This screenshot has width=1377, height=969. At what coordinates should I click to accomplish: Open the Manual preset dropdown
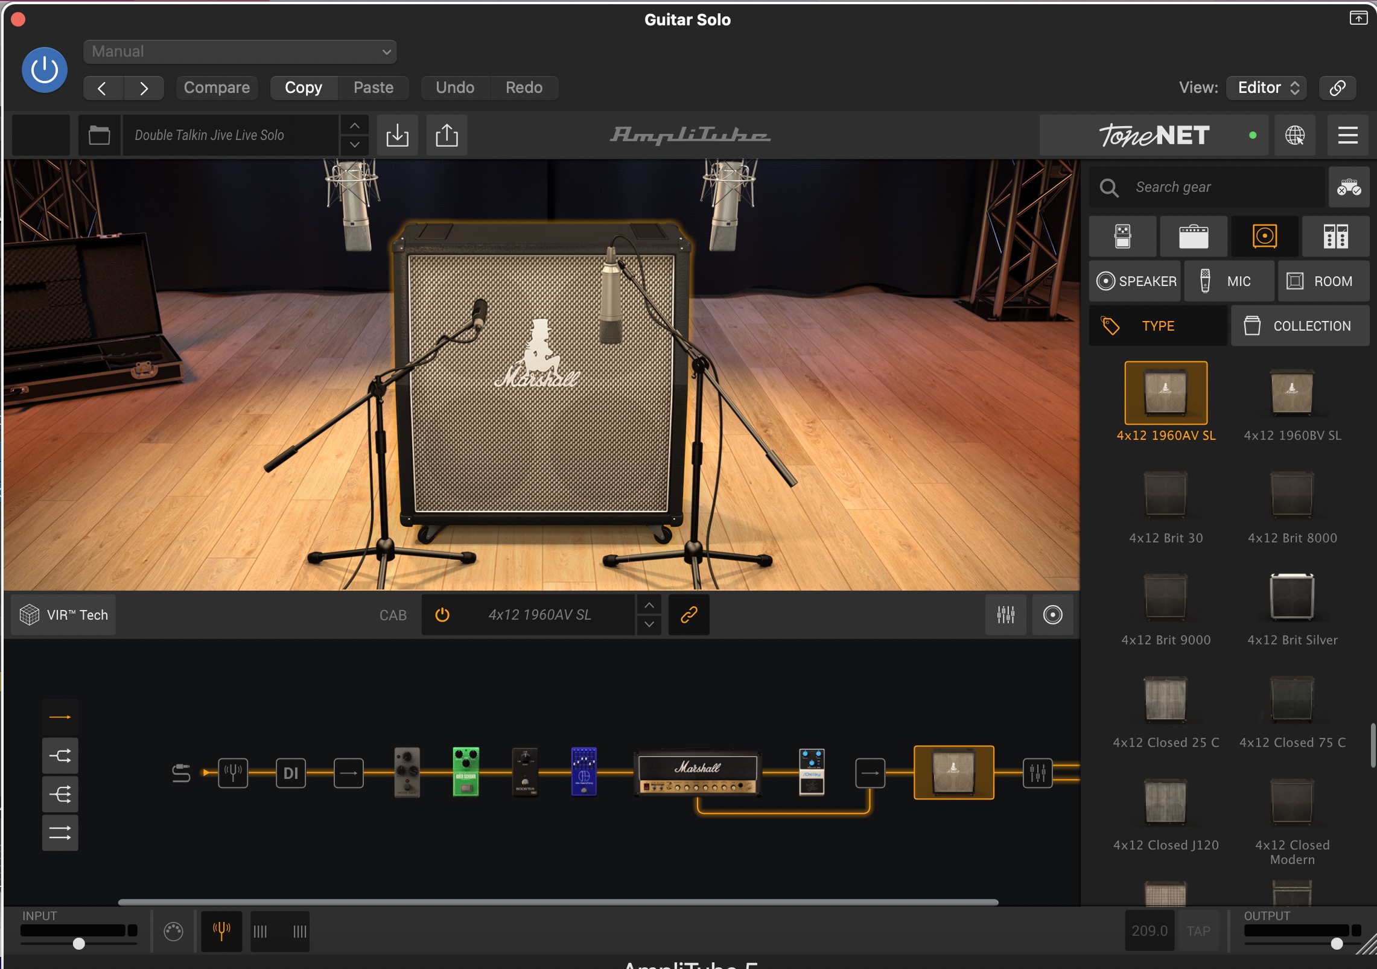tap(240, 52)
